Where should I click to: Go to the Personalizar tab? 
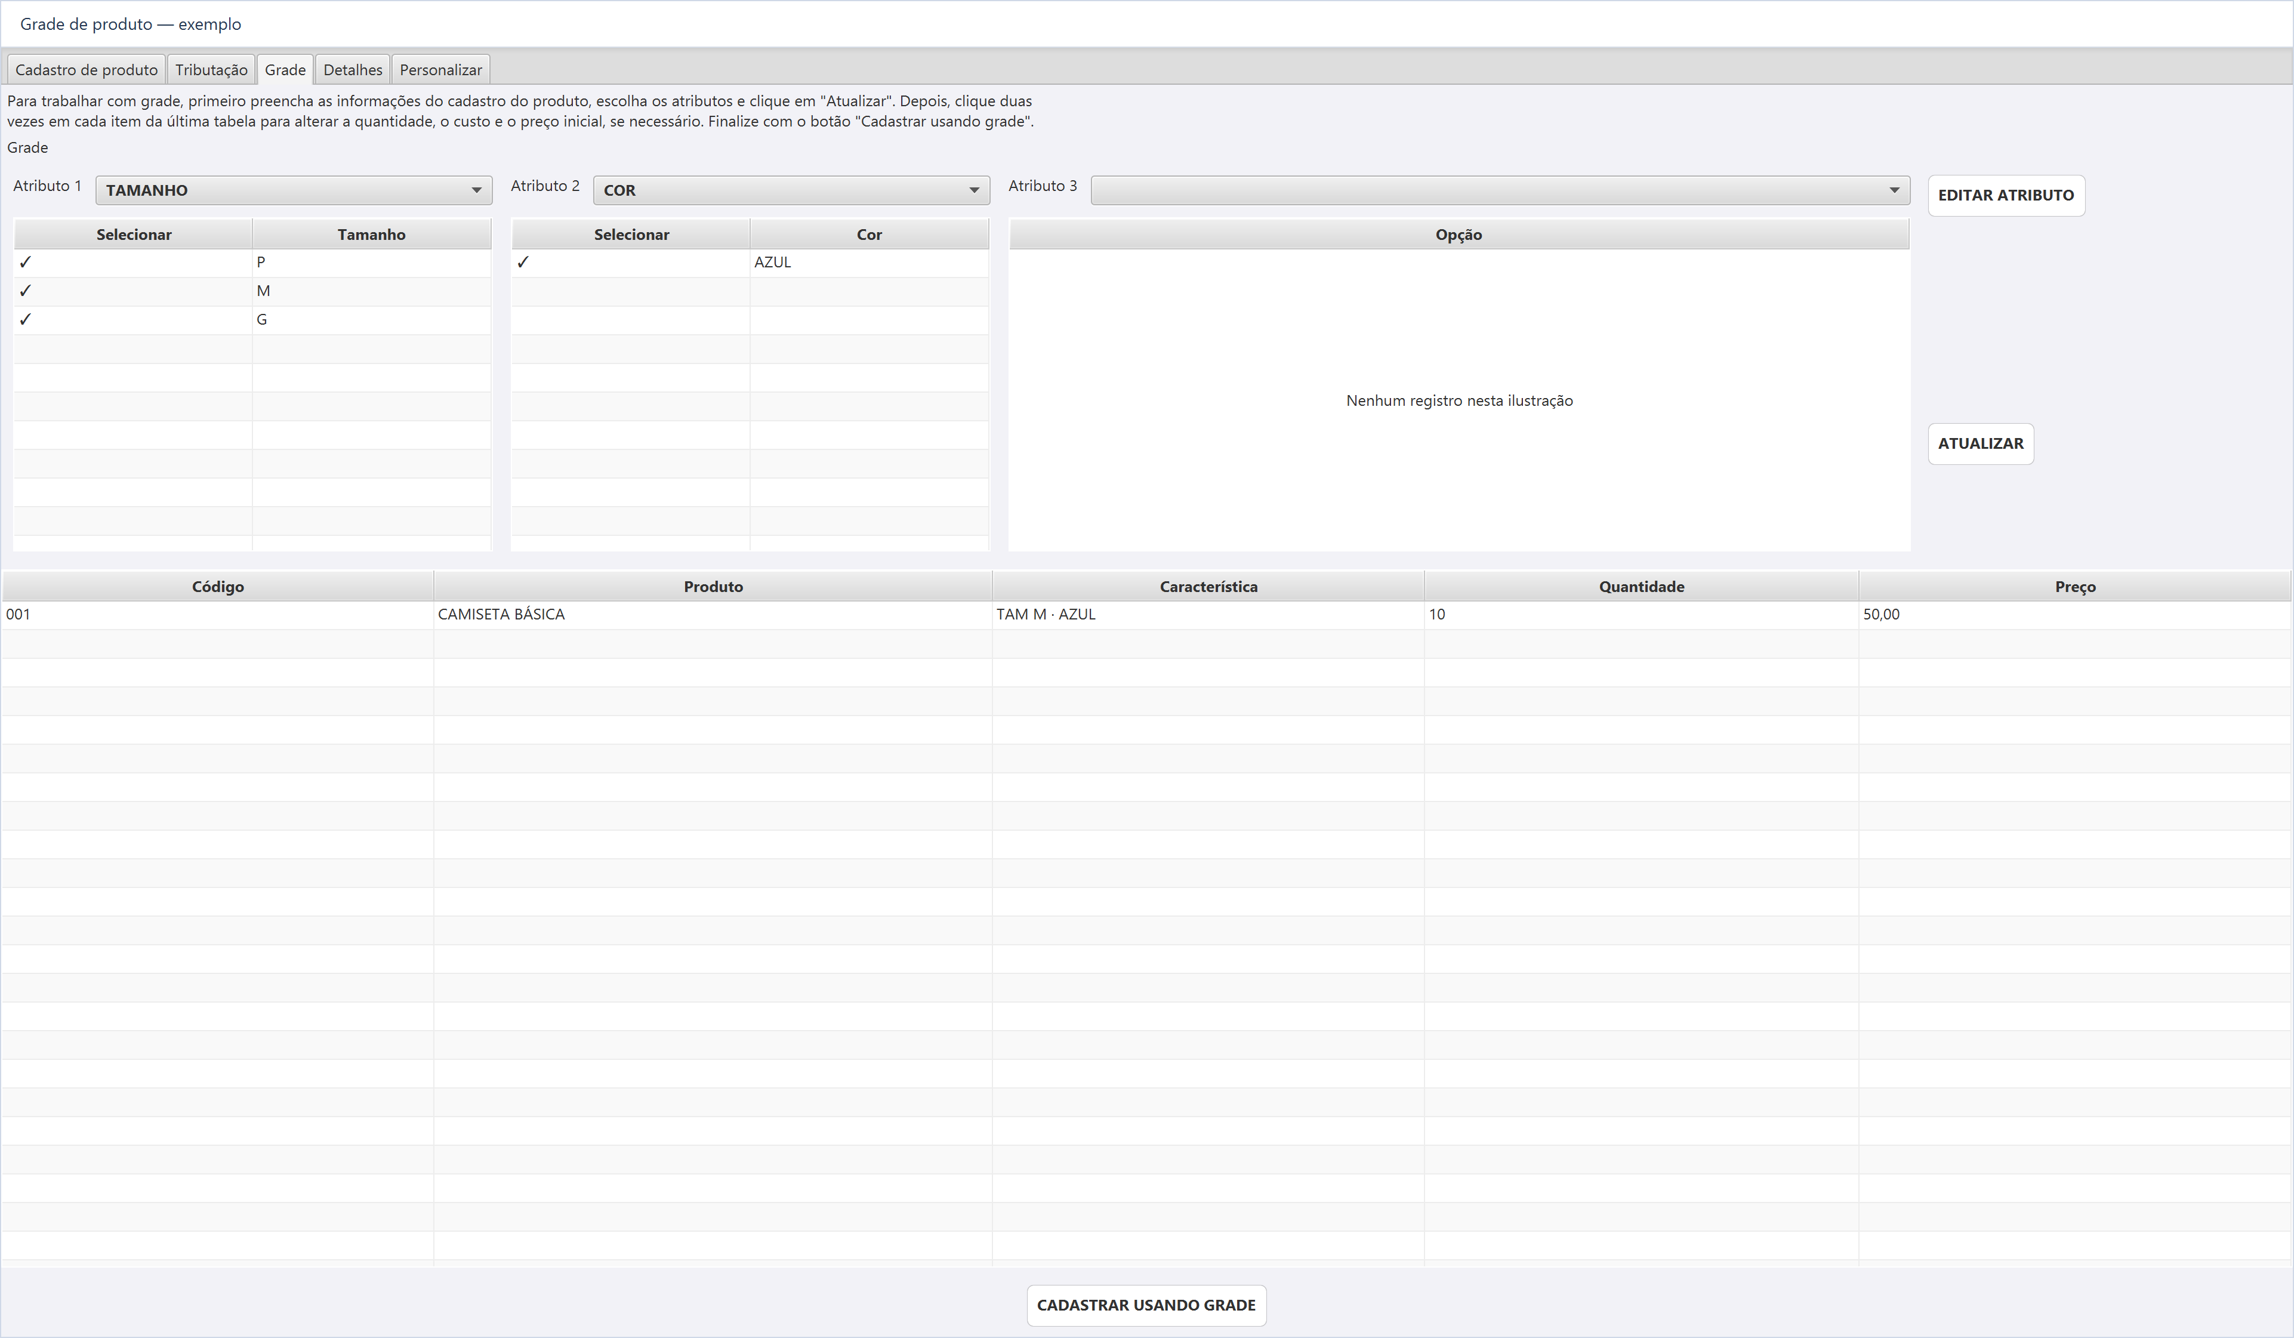tap(440, 70)
